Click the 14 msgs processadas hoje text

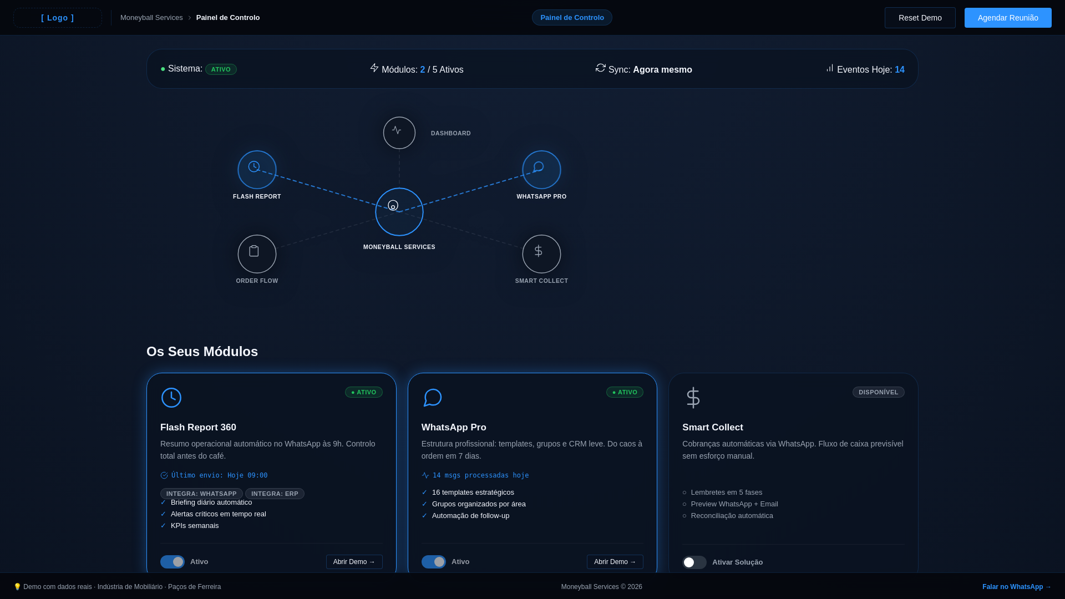coord(480,475)
